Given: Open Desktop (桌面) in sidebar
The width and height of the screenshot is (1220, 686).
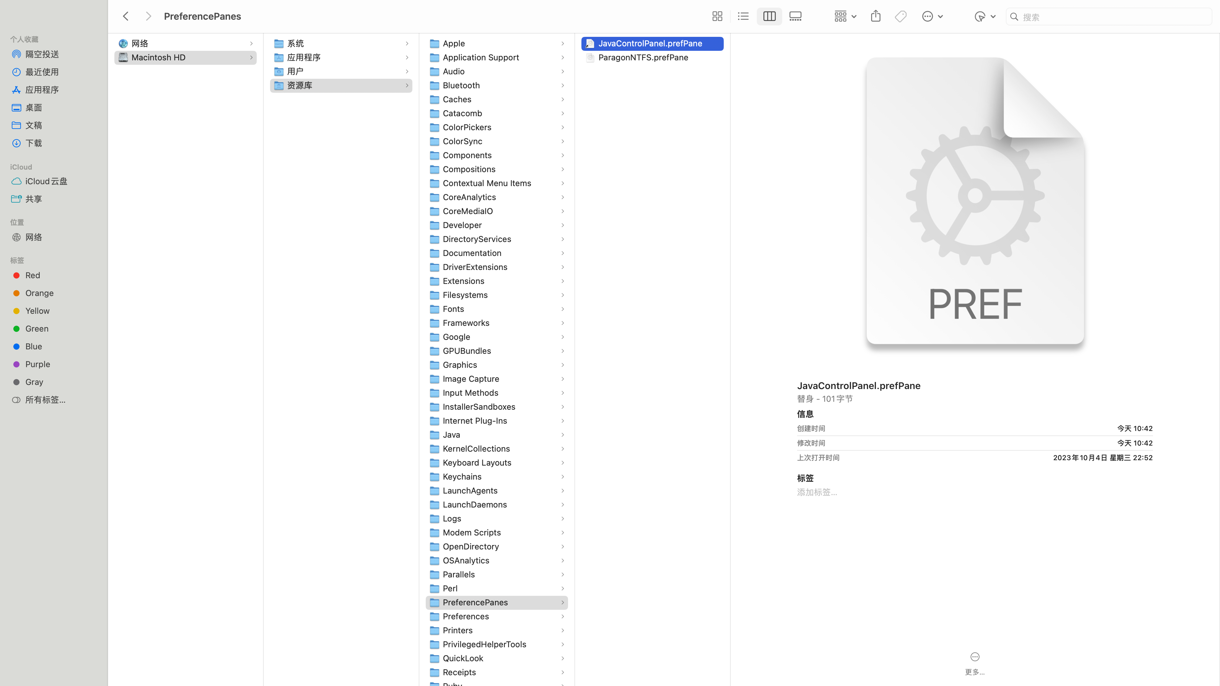Looking at the screenshot, I should pos(34,107).
